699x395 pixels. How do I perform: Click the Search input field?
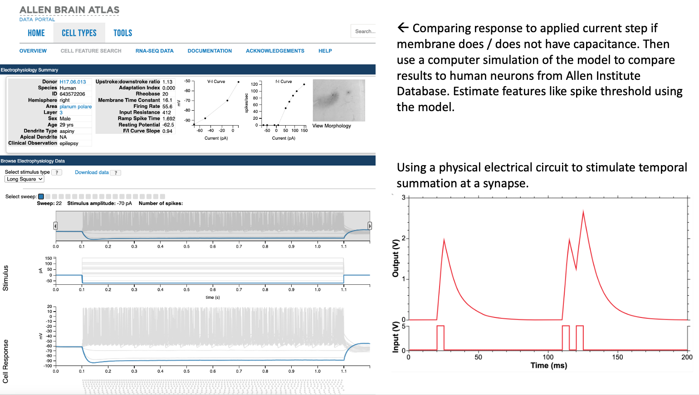[x=363, y=31]
